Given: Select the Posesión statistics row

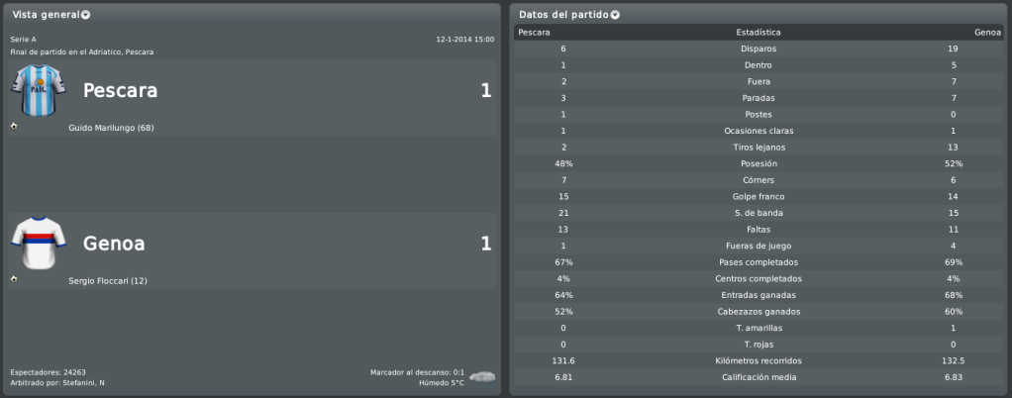Looking at the screenshot, I should [x=759, y=163].
